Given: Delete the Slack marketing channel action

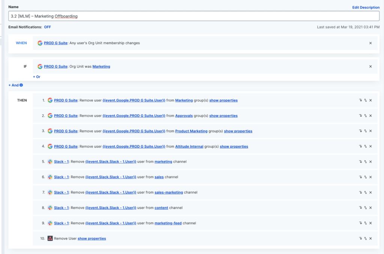Looking at the screenshot, I should (x=370, y=162).
